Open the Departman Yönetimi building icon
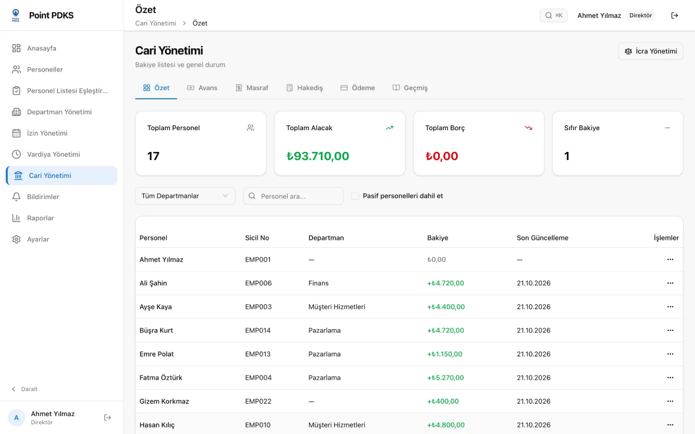The width and height of the screenshot is (695, 434). click(16, 112)
